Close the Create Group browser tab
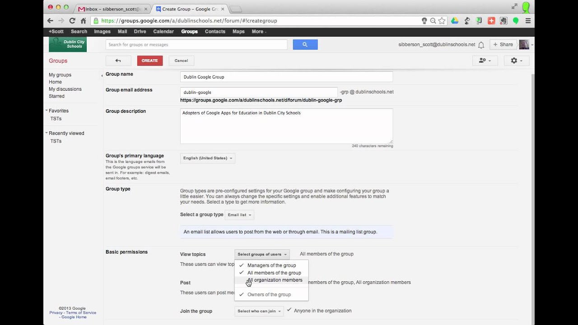The height and width of the screenshot is (325, 578). (x=223, y=9)
